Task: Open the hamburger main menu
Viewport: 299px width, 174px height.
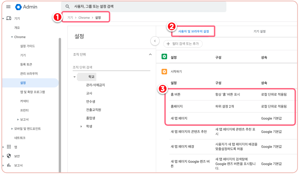Action: (x=8, y=7)
